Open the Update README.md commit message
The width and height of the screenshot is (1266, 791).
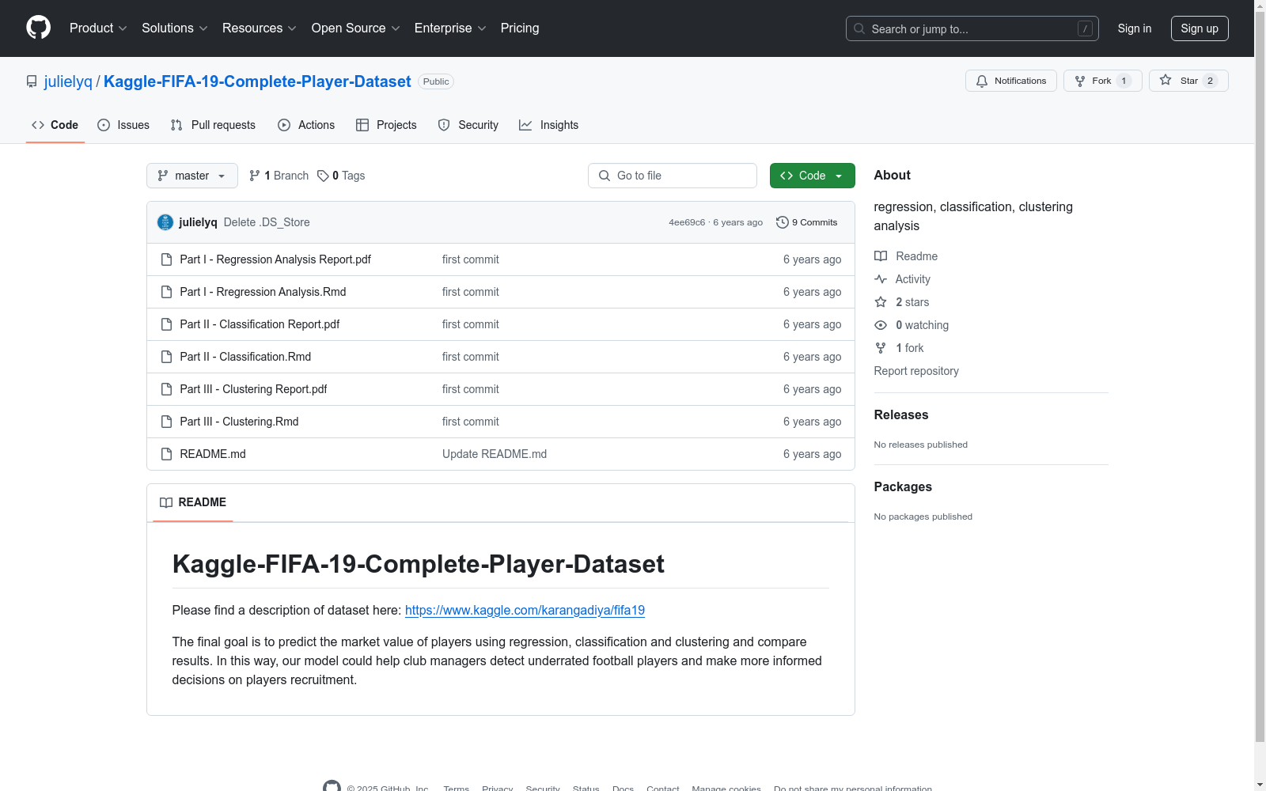[495, 454]
